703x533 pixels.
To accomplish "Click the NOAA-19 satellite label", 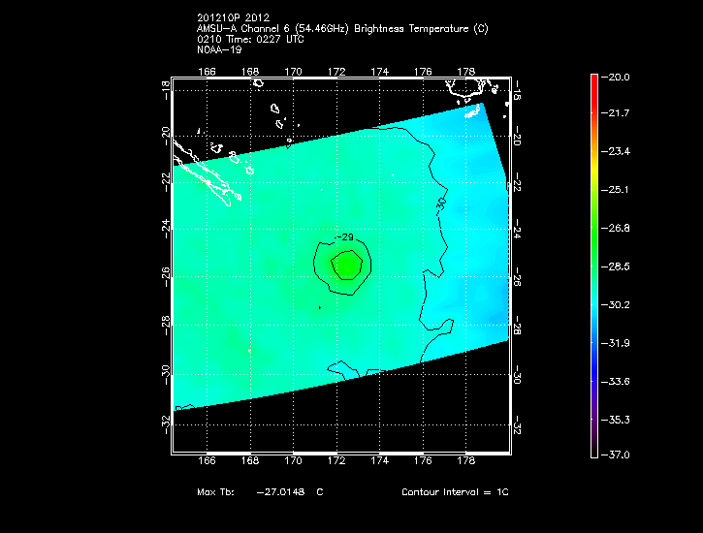I will (219, 49).
